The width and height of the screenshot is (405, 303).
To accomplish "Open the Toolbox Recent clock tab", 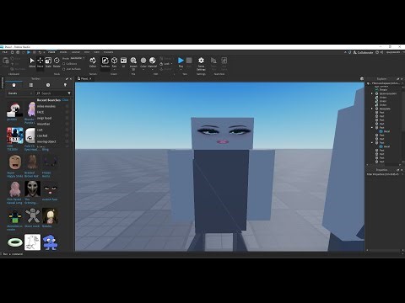I will point(48,85).
